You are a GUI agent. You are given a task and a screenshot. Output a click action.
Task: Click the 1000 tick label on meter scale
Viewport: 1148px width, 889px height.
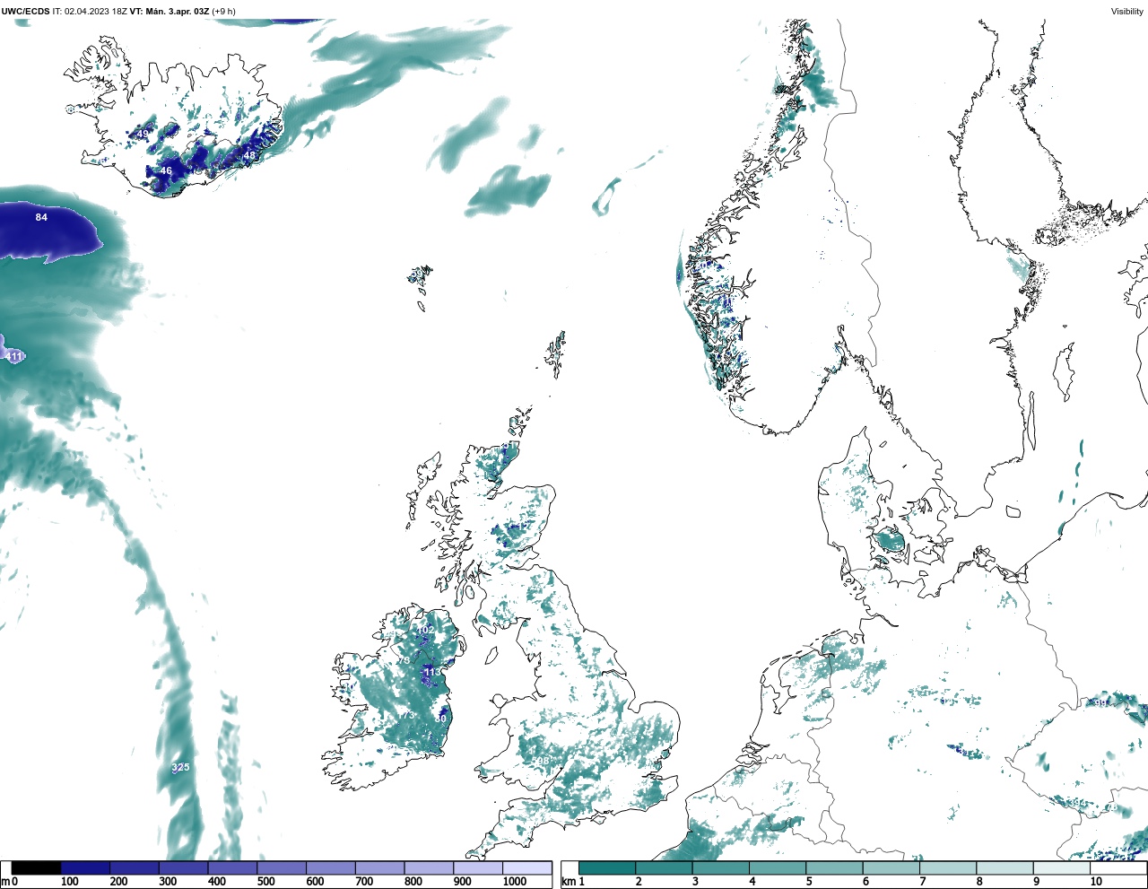coord(515,882)
